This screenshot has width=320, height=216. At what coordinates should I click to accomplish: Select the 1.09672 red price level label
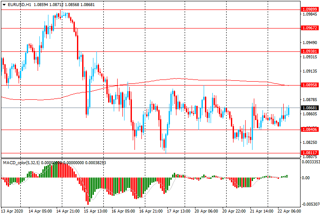coord(310,28)
